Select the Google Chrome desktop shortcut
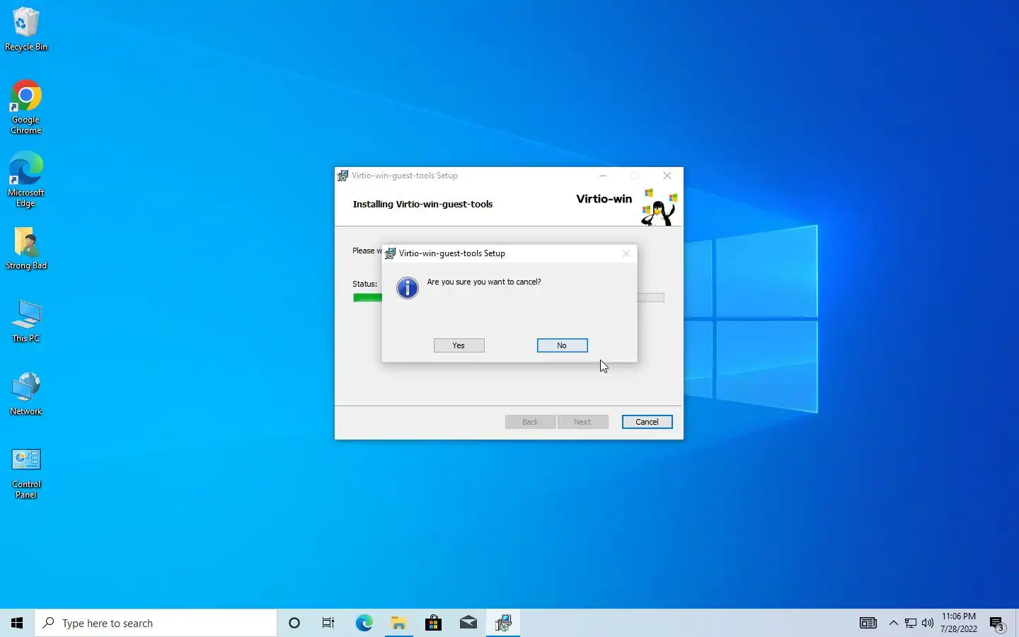 coord(26,108)
